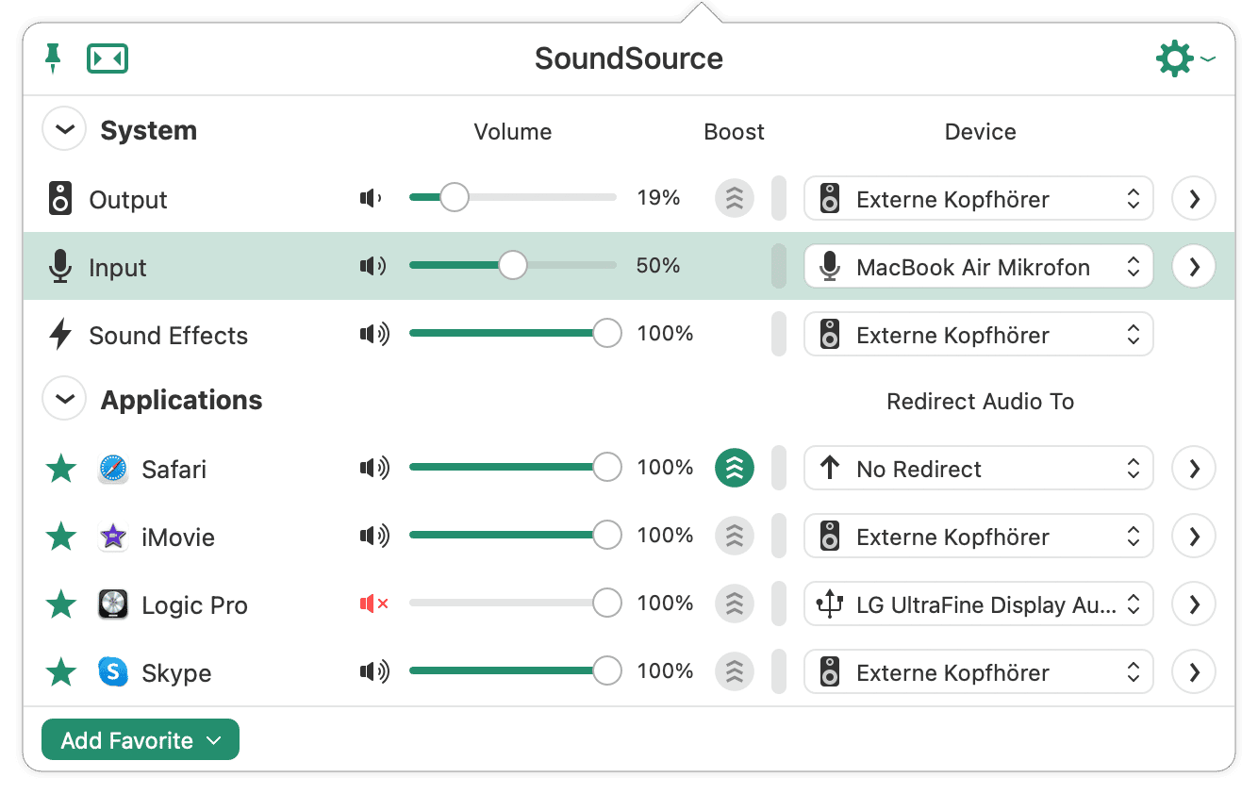Click the Sound Effects lightning icon
Image resolution: width=1258 pixels, height=794 pixels.
pyautogui.click(x=60, y=335)
